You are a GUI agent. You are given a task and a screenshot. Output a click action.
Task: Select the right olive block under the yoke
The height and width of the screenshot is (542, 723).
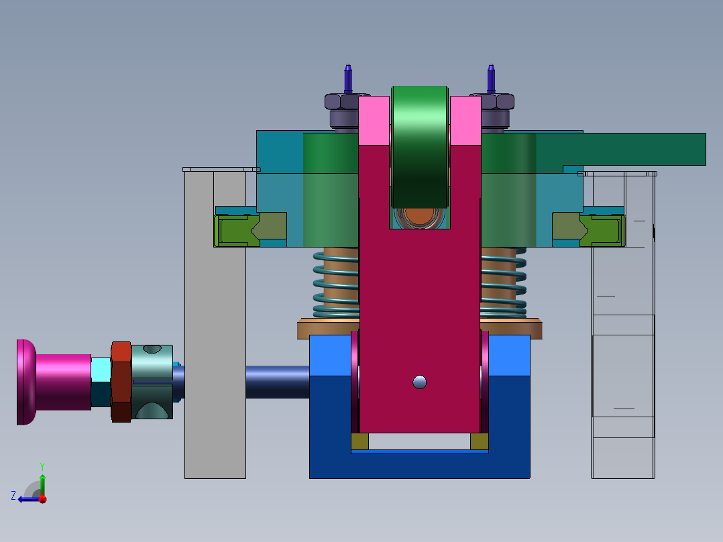pyautogui.click(x=480, y=441)
